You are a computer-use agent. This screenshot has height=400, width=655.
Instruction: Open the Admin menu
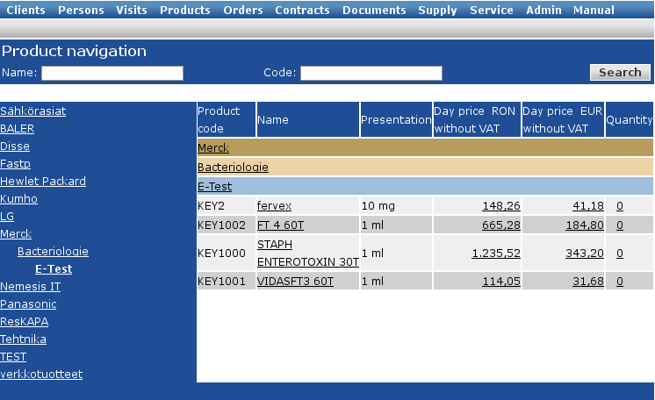pos(543,10)
